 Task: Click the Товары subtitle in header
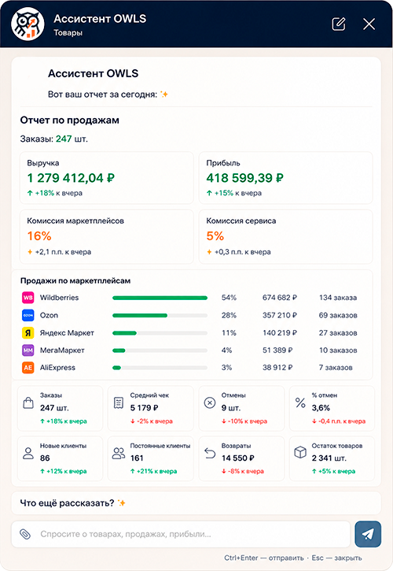[x=68, y=33]
